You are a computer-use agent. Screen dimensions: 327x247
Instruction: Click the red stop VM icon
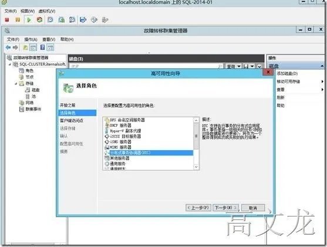pyautogui.click(x=7, y=20)
